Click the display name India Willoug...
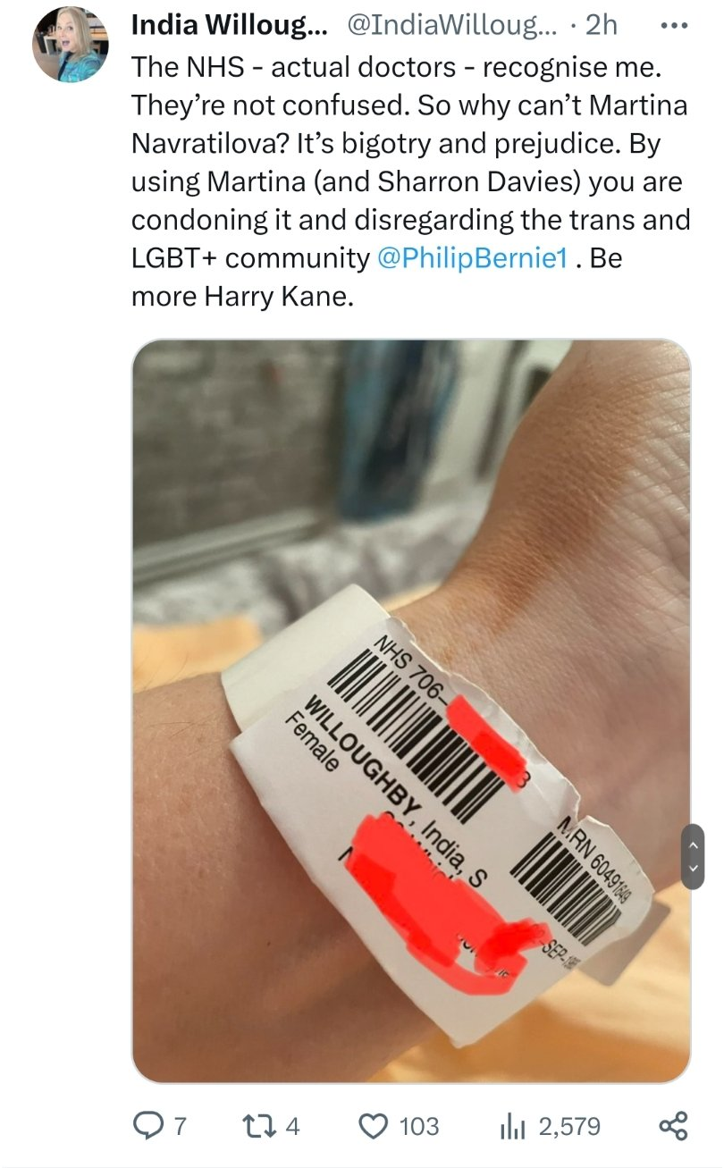This screenshot has width=724, height=1168. tap(229, 26)
